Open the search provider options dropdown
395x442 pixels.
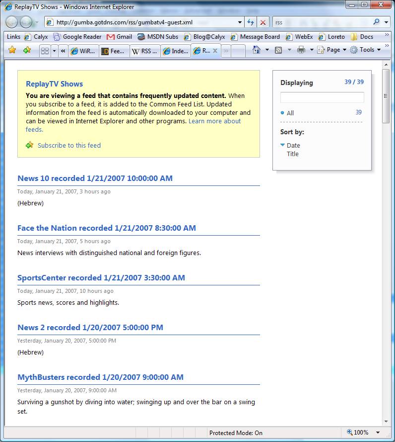point(386,22)
